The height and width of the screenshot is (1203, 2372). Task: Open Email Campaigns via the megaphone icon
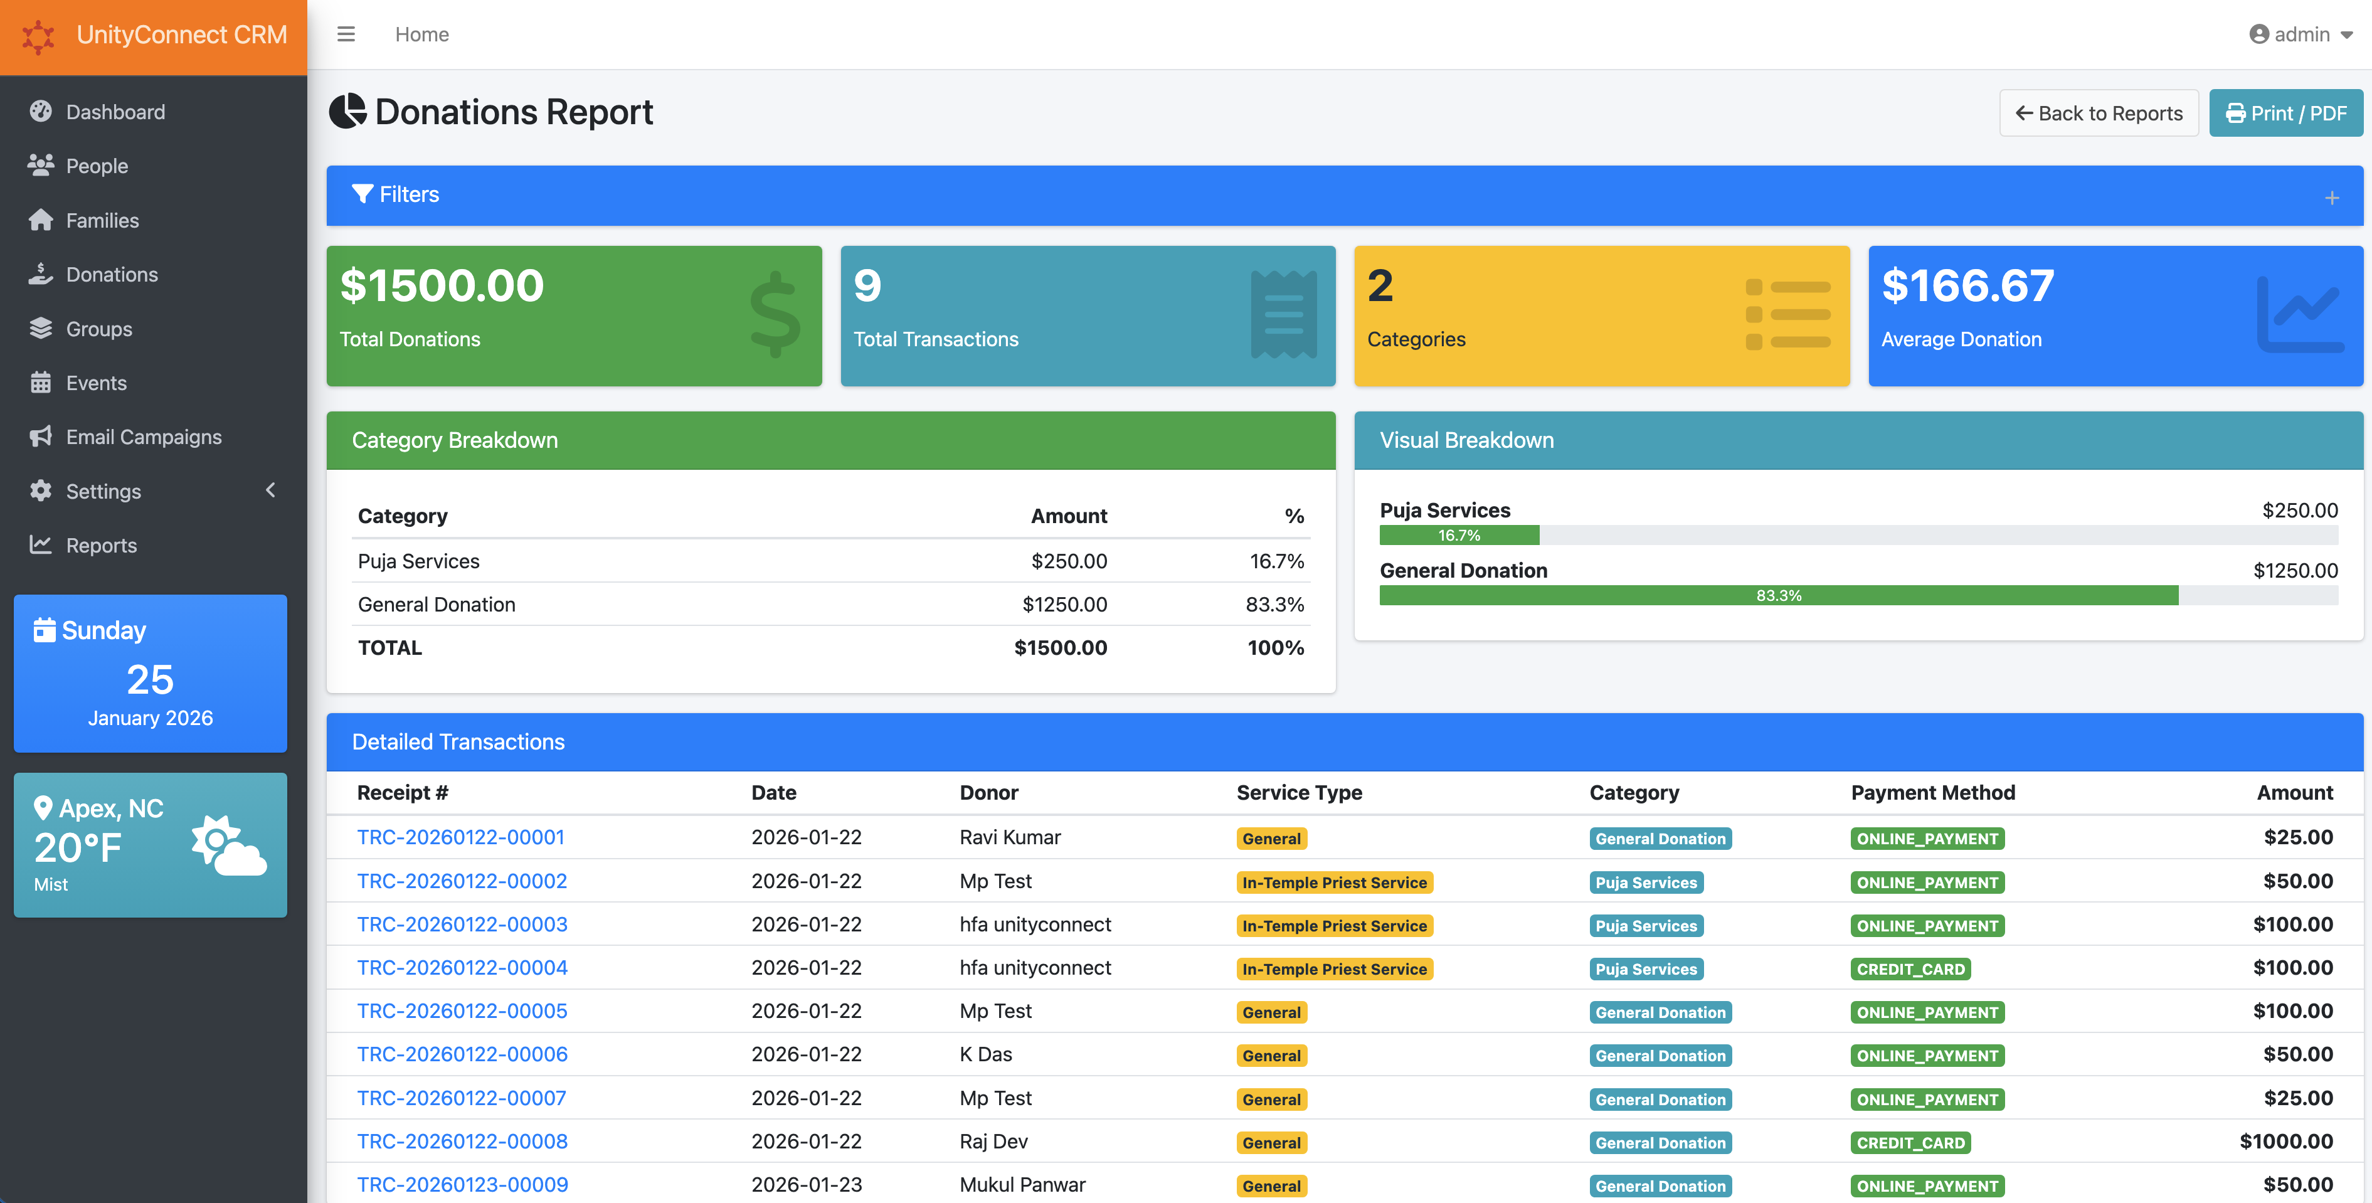(x=41, y=436)
